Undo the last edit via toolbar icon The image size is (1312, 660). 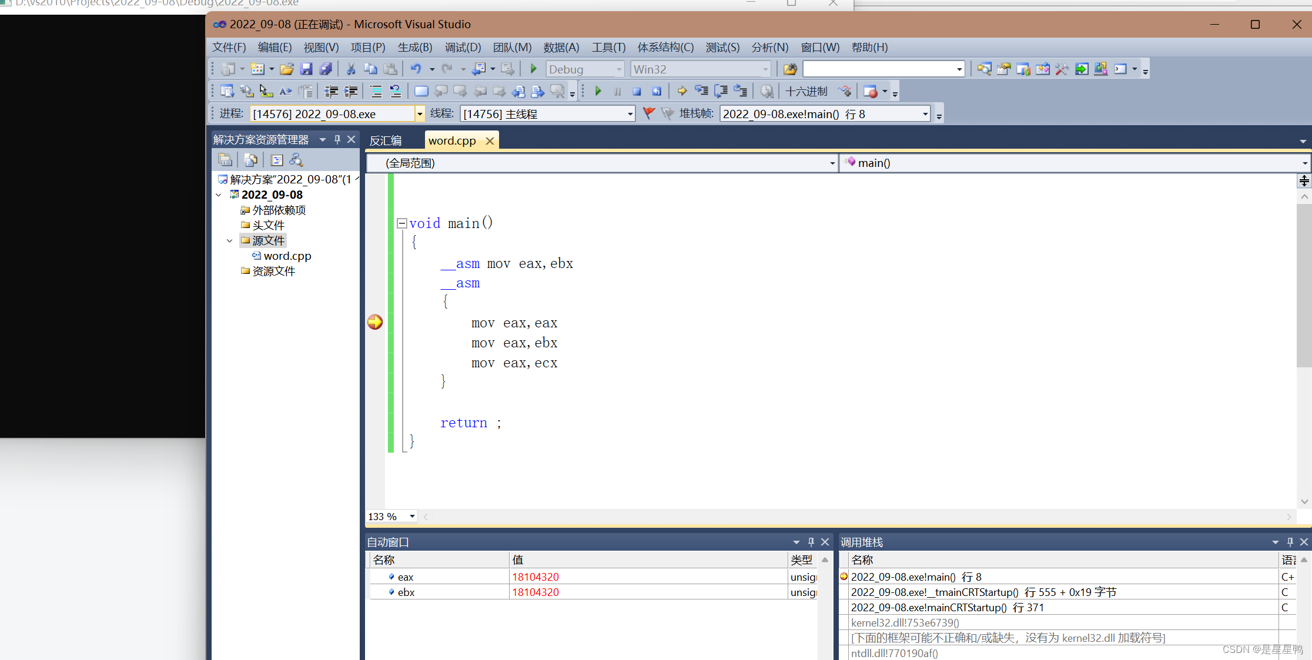tap(416, 69)
